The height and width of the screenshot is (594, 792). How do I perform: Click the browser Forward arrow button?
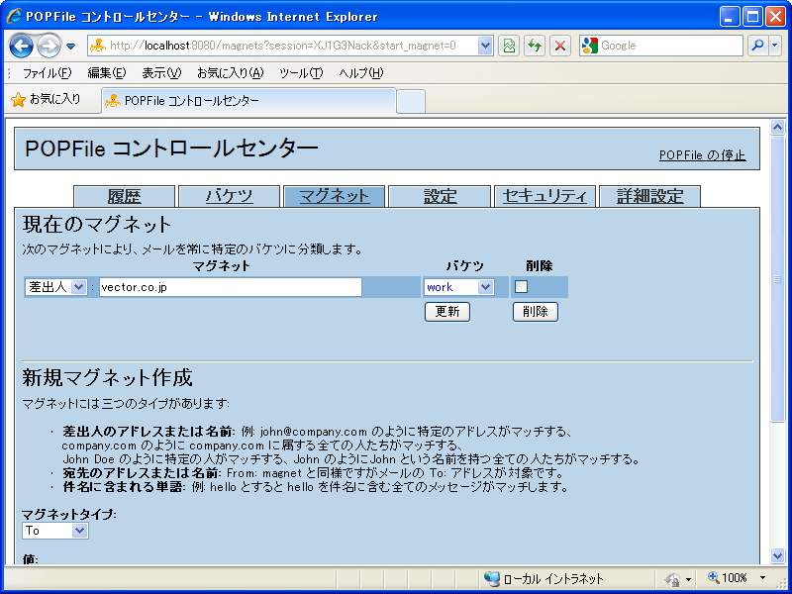(x=49, y=46)
